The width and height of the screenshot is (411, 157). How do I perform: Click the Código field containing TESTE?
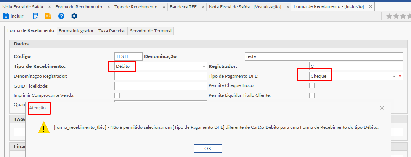128,56
